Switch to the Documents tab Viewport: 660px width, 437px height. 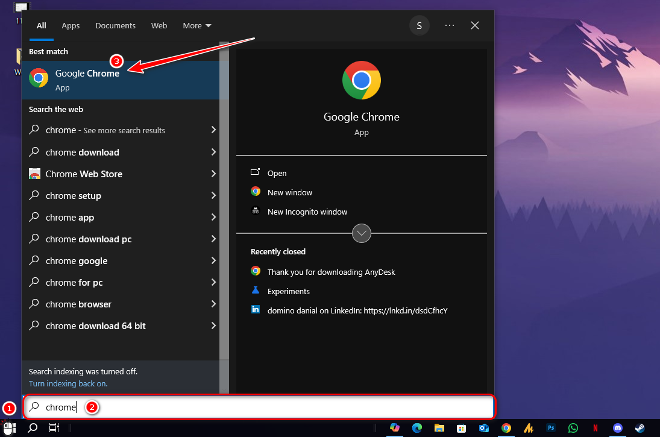pos(115,25)
